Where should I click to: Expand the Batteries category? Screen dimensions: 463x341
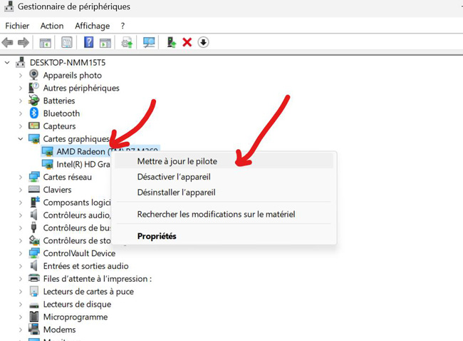(21, 101)
